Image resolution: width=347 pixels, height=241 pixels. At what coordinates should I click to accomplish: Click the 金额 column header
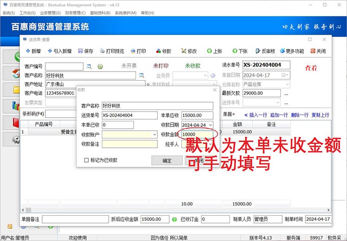pos(237,124)
